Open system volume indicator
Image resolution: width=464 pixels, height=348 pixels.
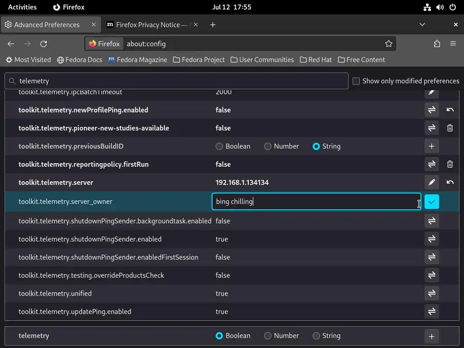pos(440,7)
